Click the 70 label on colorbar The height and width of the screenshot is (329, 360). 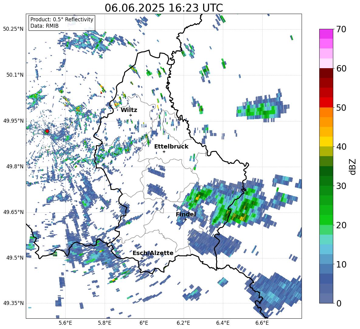point(341,30)
